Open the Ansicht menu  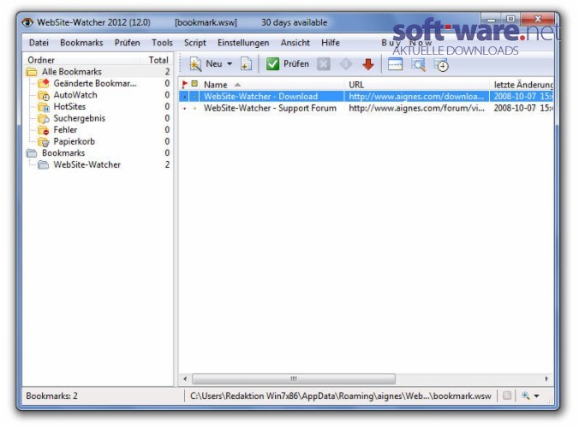coord(295,43)
